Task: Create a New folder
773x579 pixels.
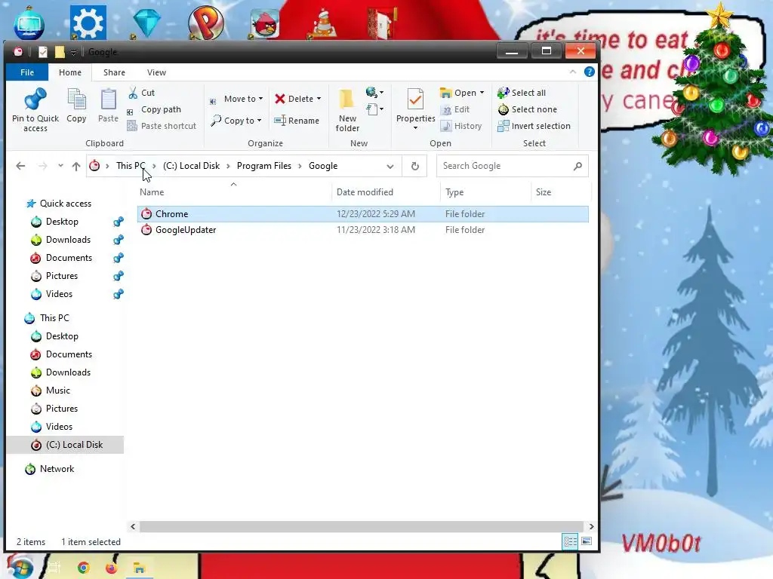Action: [347, 110]
